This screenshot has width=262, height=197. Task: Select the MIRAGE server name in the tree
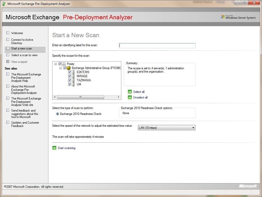click(x=82, y=76)
